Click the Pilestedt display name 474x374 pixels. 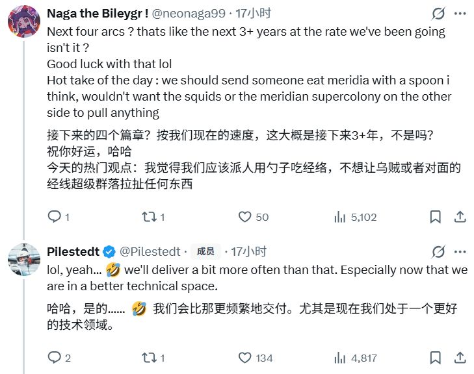(71, 251)
